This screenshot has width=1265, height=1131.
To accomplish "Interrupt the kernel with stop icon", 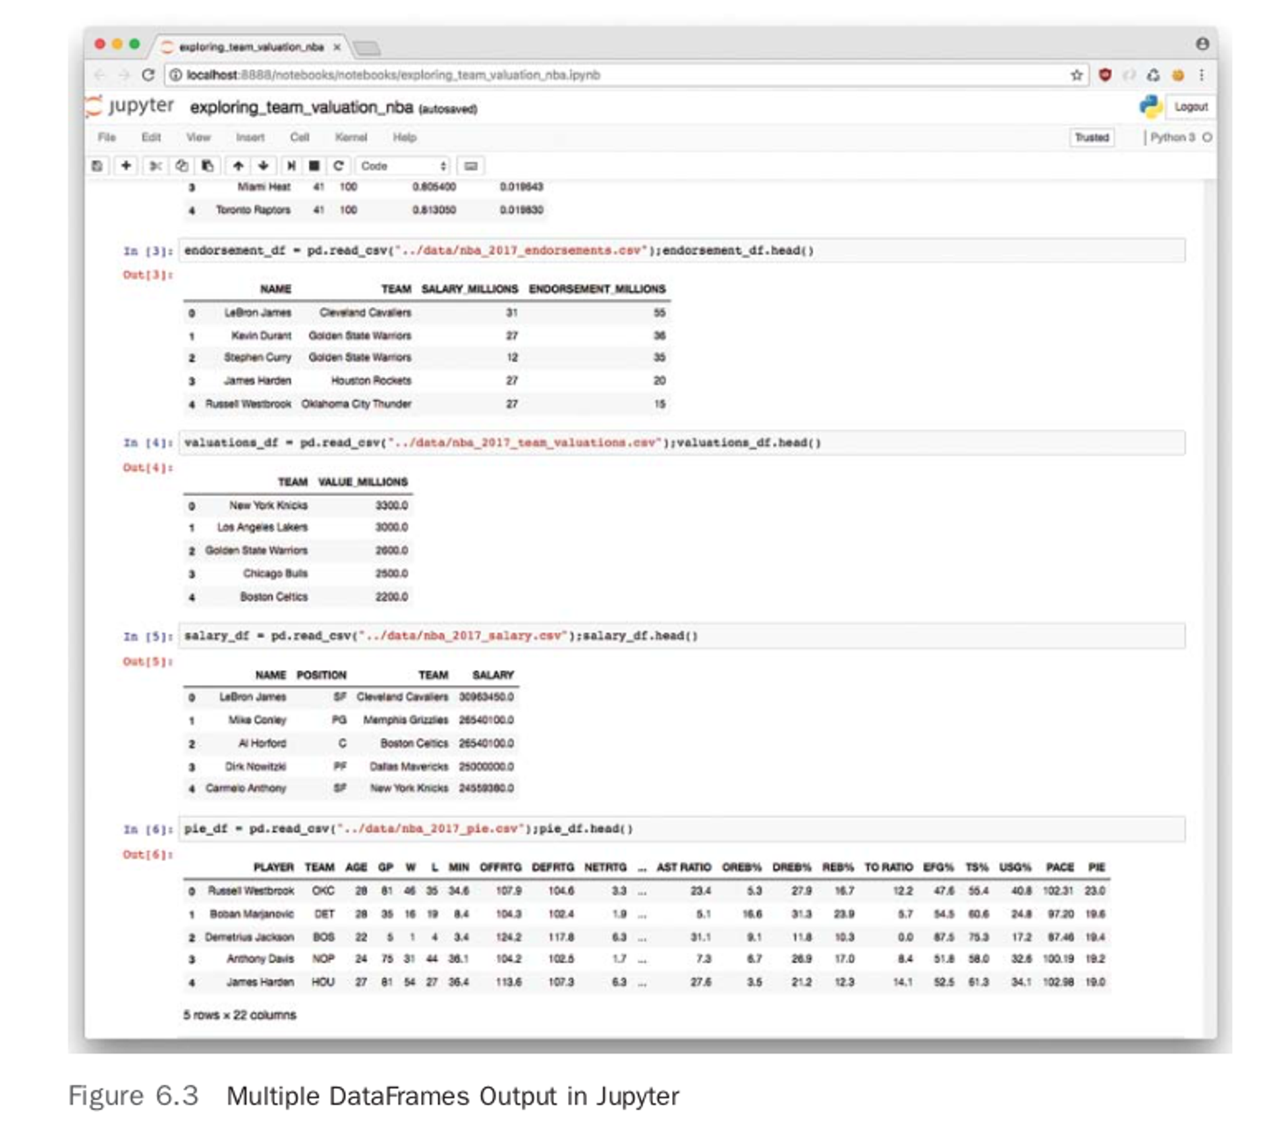I will [x=314, y=166].
